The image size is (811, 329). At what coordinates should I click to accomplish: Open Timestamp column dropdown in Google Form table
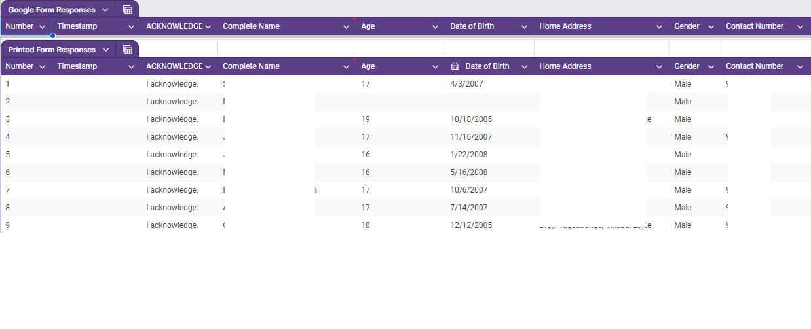click(x=131, y=27)
